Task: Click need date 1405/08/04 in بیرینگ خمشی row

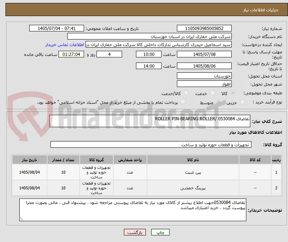Action: pyautogui.click(x=30, y=188)
